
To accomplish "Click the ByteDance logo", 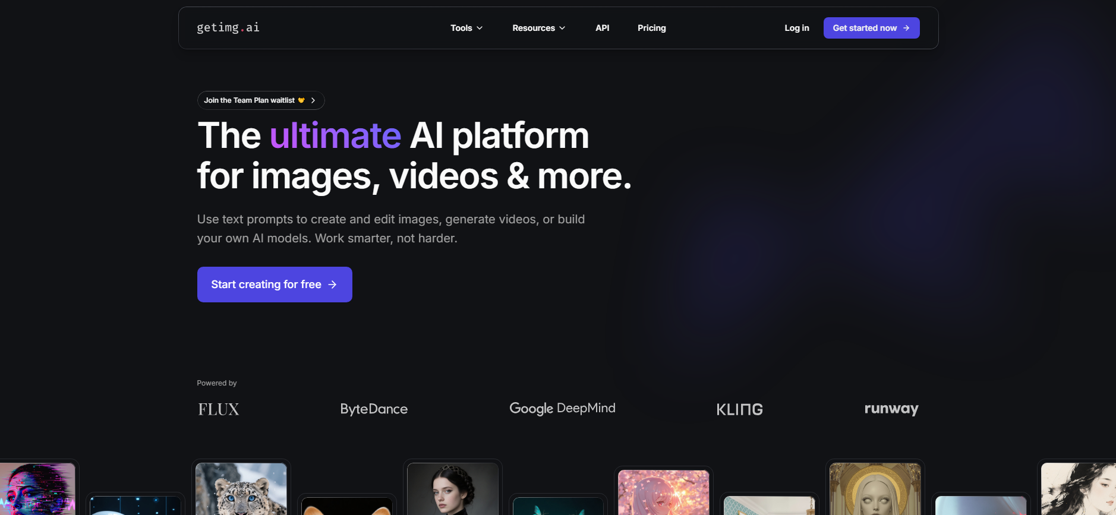I will pos(374,409).
